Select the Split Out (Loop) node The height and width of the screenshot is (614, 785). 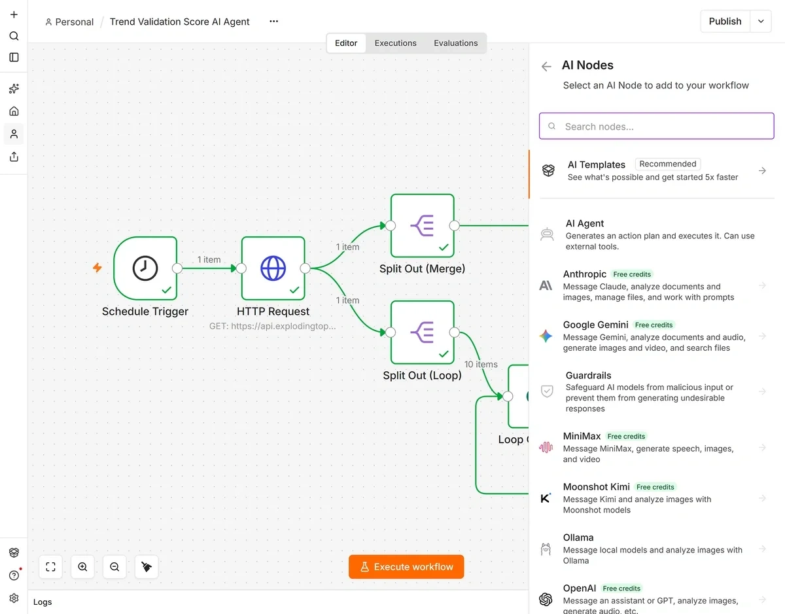coord(423,333)
